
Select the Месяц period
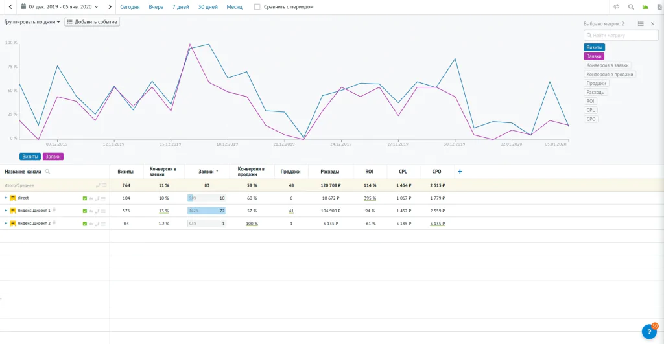click(x=234, y=7)
